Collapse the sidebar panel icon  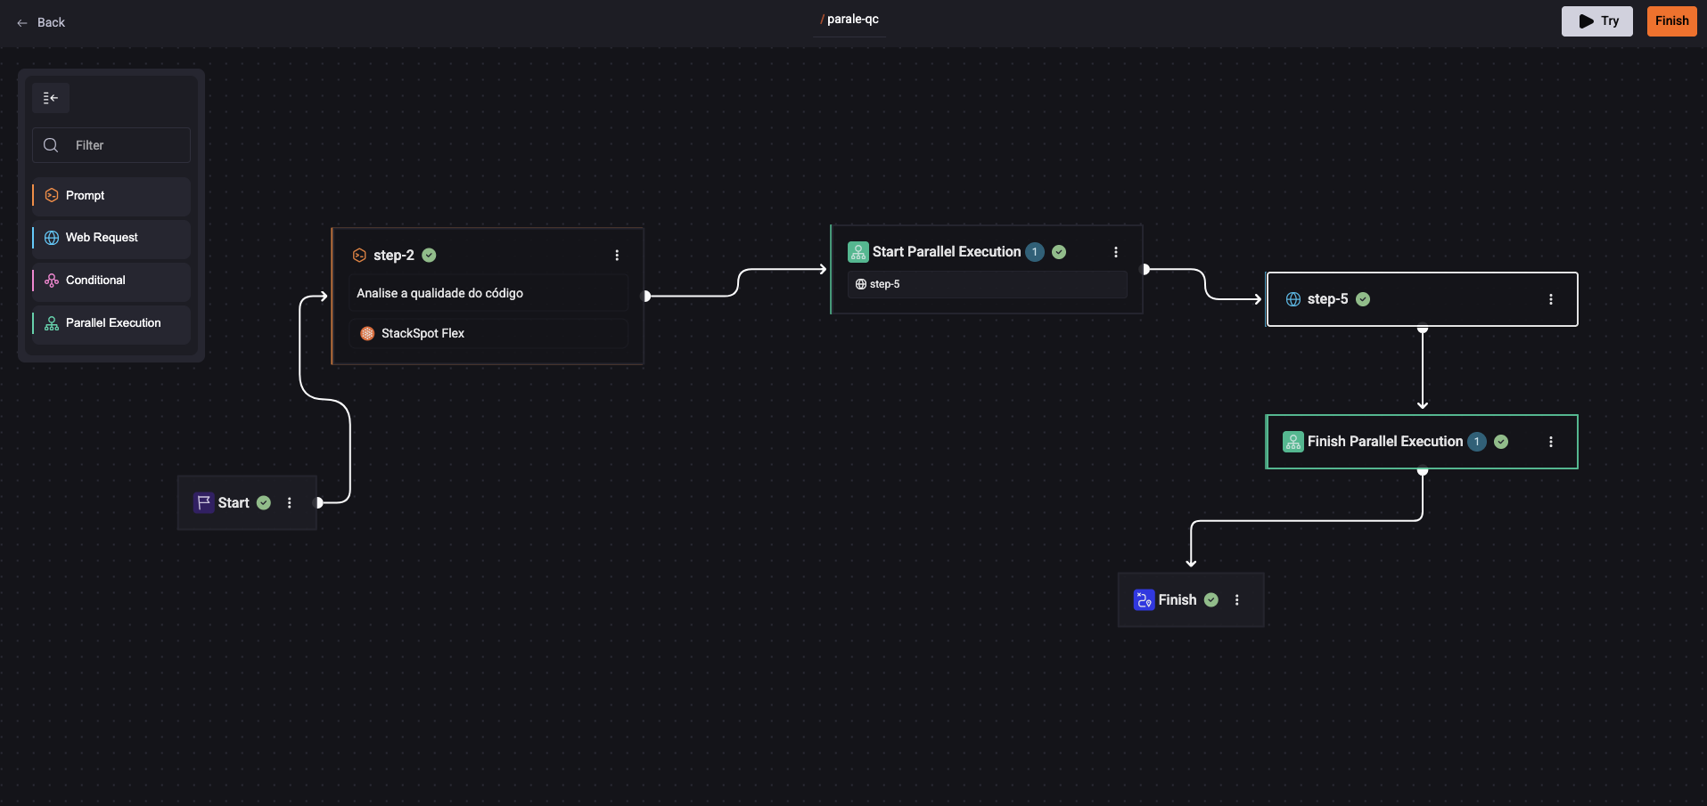pyautogui.click(x=51, y=98)
